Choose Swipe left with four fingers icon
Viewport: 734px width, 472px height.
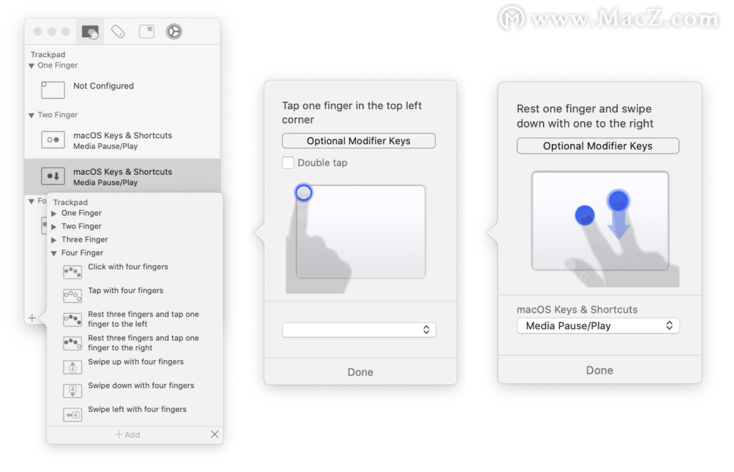[x=73, y=414]
